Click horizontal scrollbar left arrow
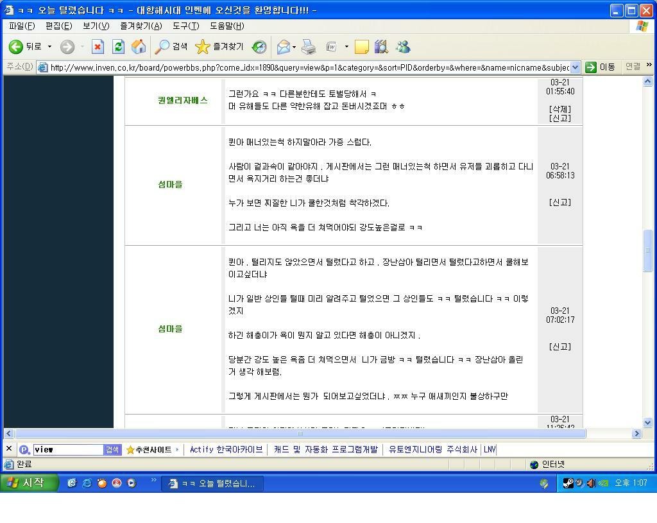The width and height of the screenshot is (657, 523). [x=9, y=433]
